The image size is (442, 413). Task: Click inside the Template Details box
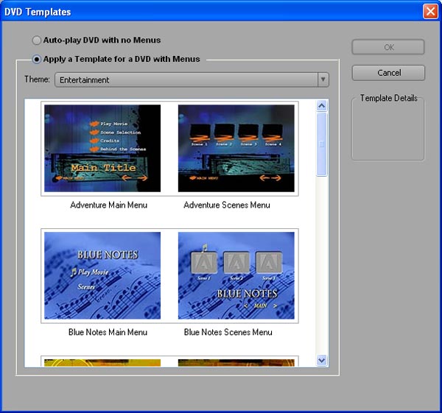388,133
